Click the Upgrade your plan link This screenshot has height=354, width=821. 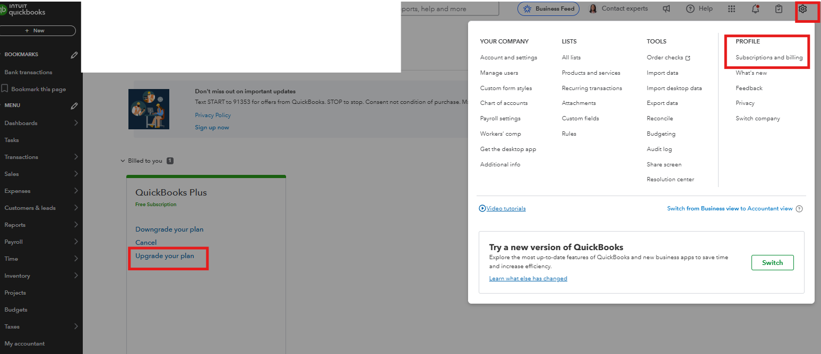pyautogui.click(x=165, y=256)
